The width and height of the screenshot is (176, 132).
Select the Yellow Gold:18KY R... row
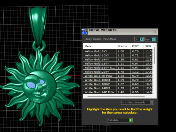click(118, 67)
